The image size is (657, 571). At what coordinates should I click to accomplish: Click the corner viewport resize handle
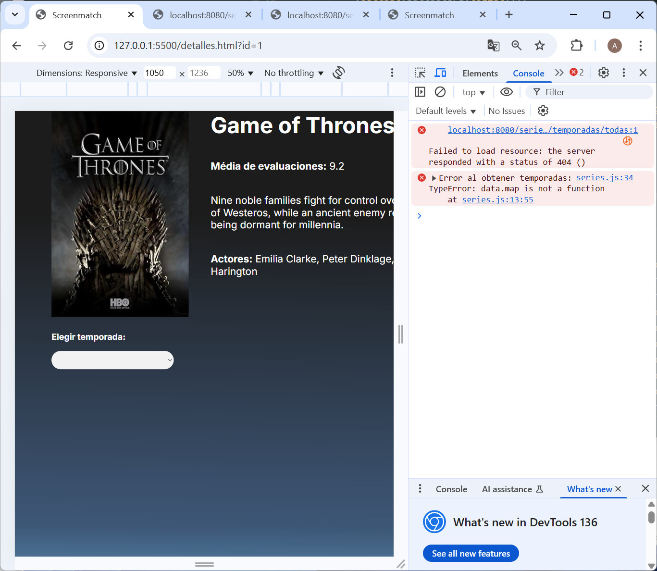click(401, 564)
